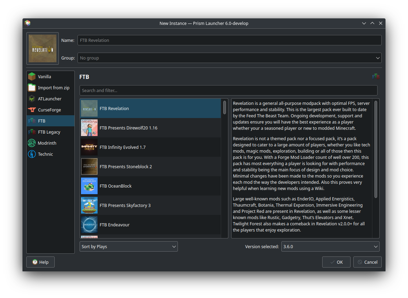Click the FTB Legacy sidebar icon

point(32,132)
